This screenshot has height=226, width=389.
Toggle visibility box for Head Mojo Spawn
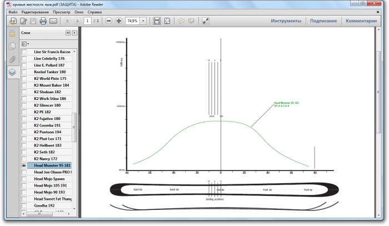(24, 179)
